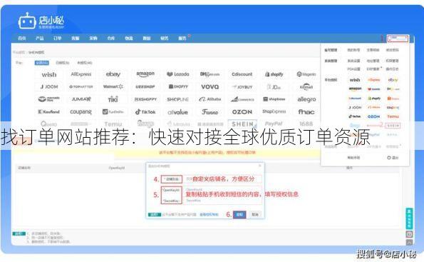This screenshot has width=424, height=262.
Task: Open the 订单 menu in navigation bar
Action: click(x=58, y=39)
